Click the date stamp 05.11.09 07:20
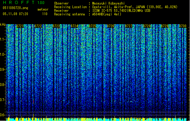Screen dimensions: 190x121 click(x=15, y=14)
